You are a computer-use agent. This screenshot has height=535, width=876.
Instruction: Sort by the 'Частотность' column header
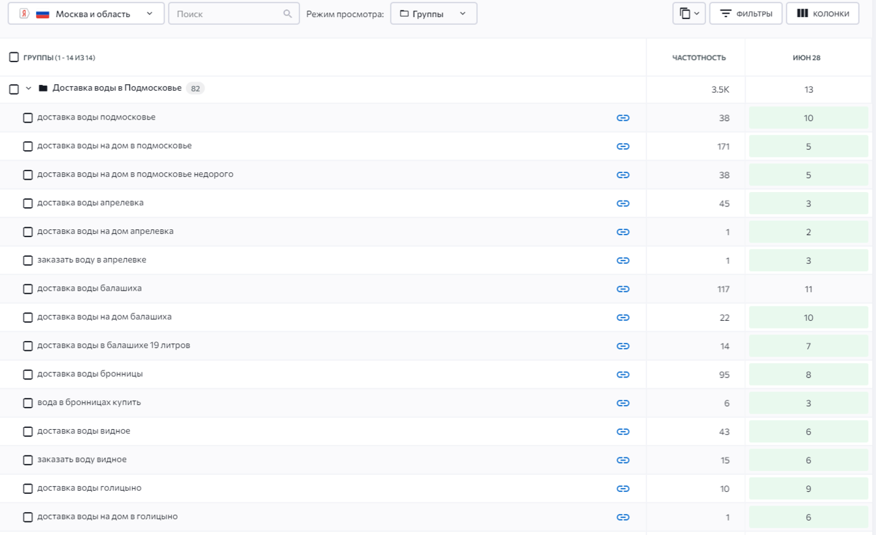click(699, 57)
